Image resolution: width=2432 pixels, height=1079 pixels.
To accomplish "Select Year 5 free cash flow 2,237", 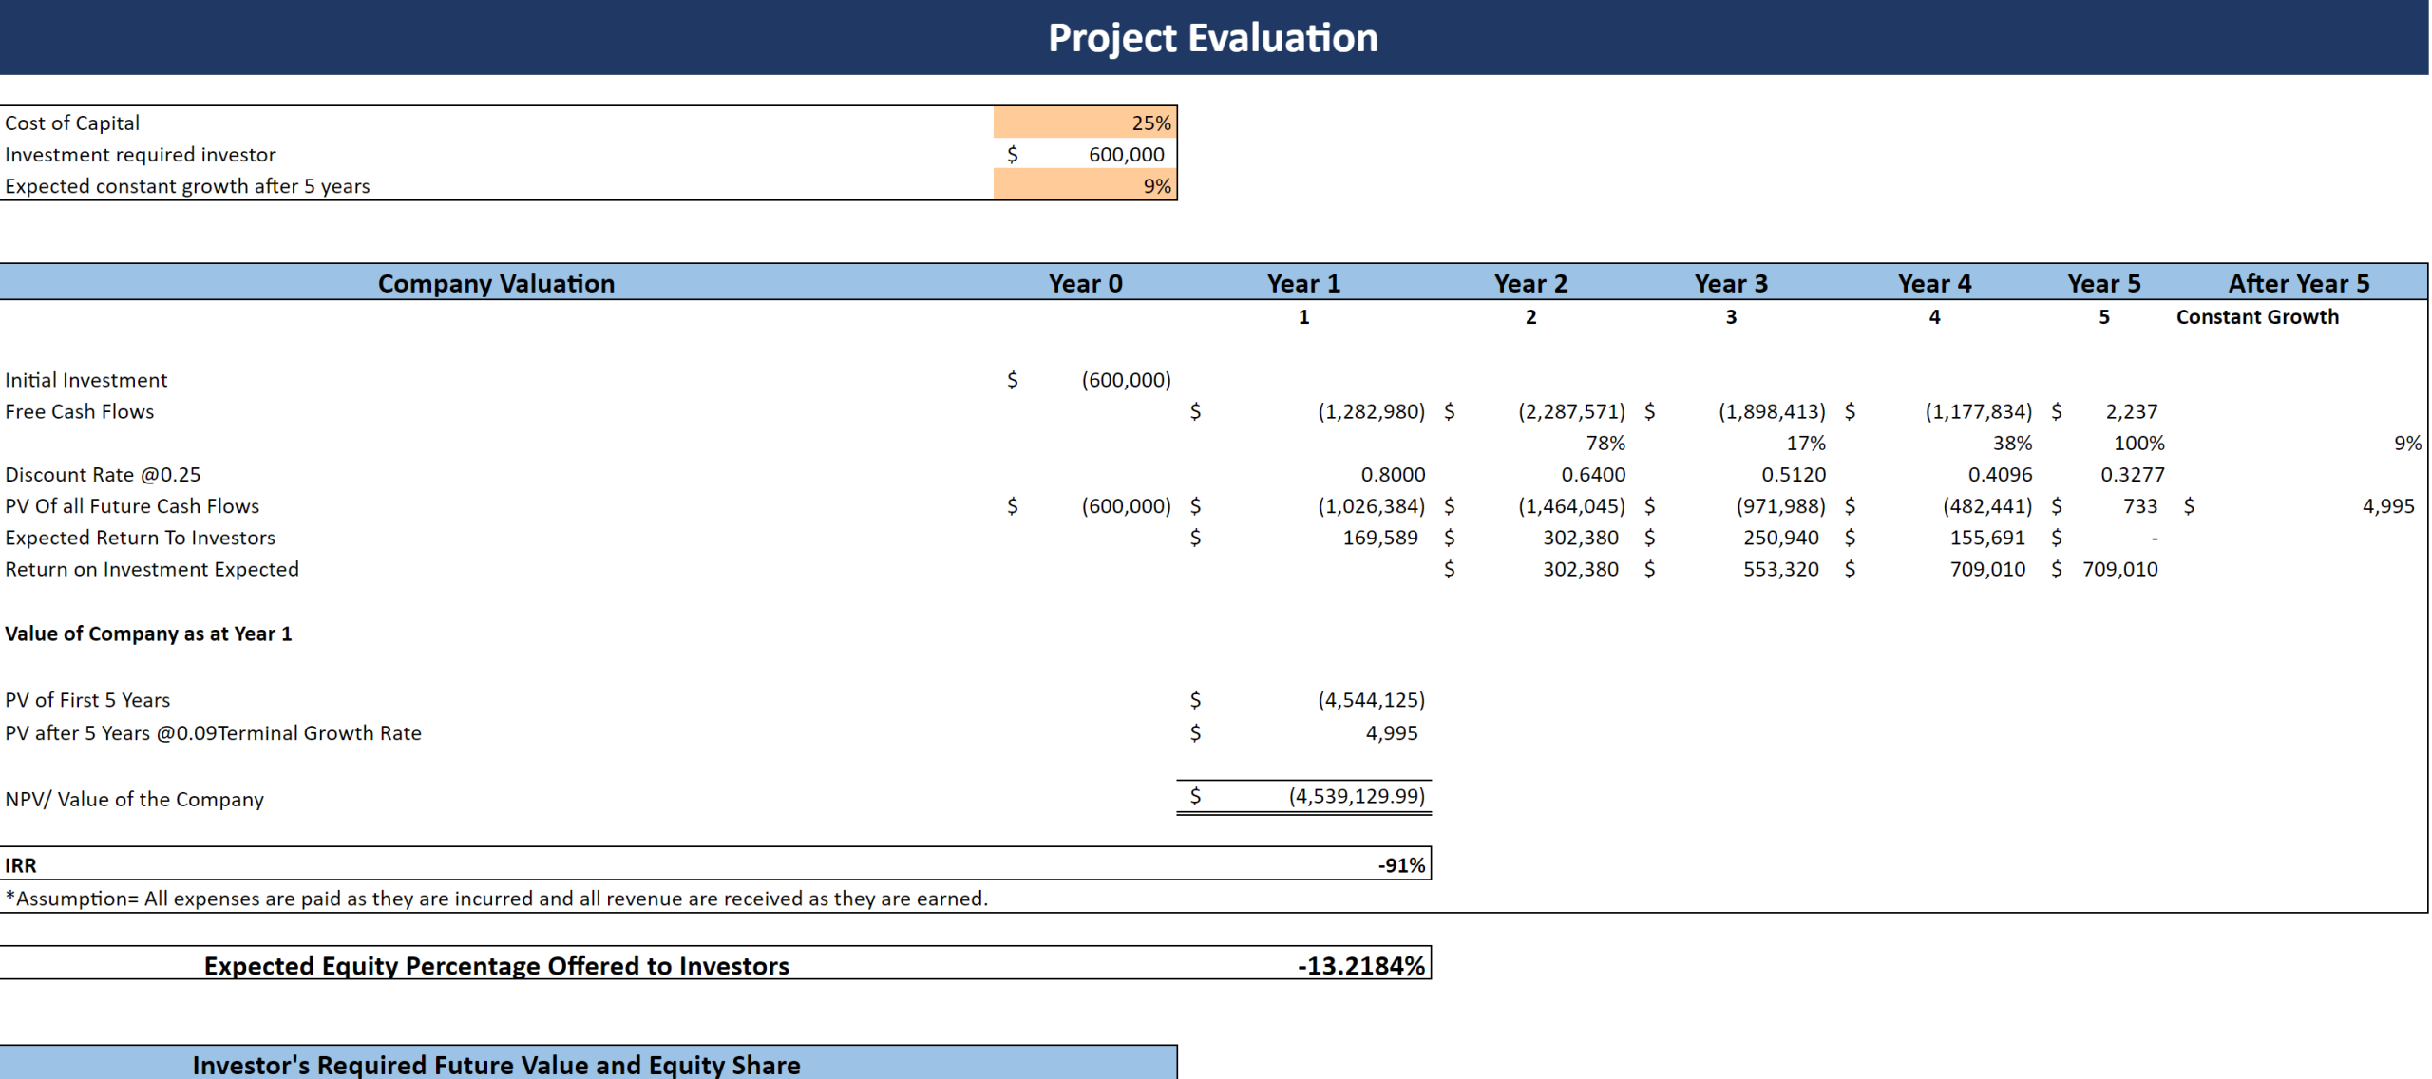I will pyautogui.click(x=2131, y=411).
